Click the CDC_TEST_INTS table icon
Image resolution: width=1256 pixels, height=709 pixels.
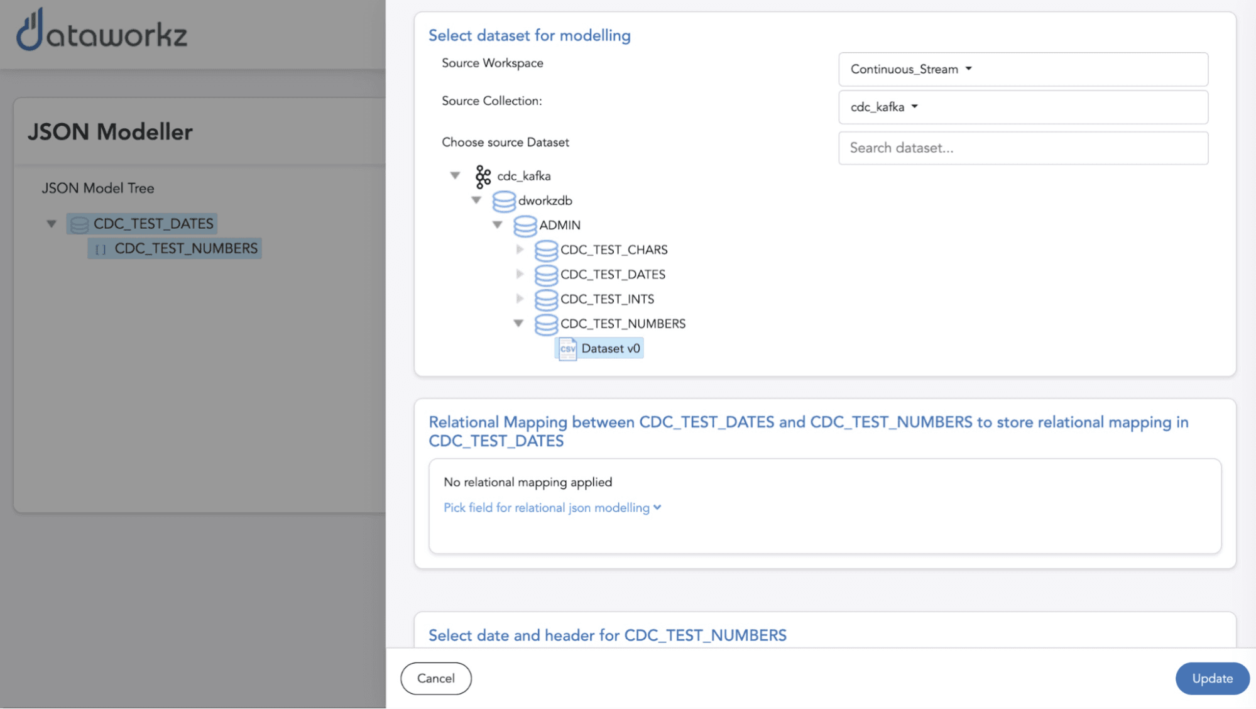pyautogui.click(x=545, y=299)
